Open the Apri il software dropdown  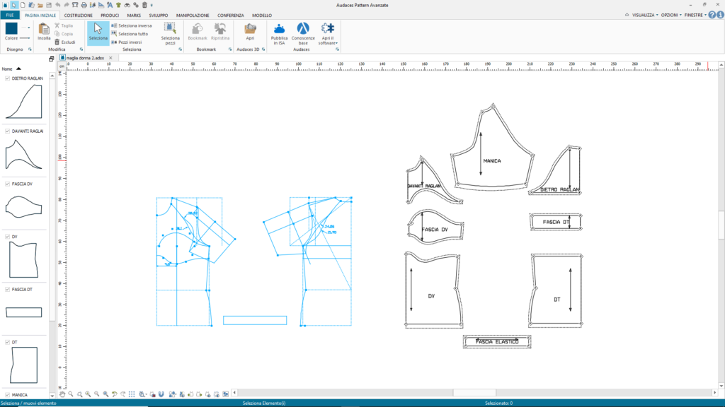328,33
